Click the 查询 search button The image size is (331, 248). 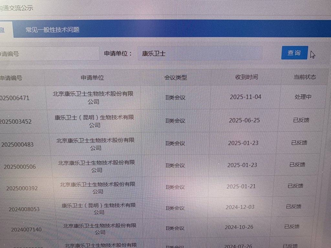point(294,53)
